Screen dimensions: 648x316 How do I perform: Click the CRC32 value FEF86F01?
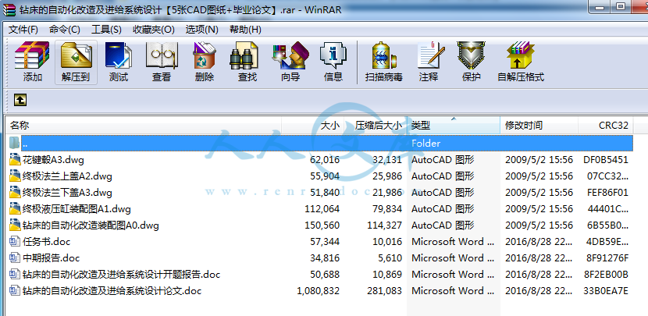pos(608,193)
